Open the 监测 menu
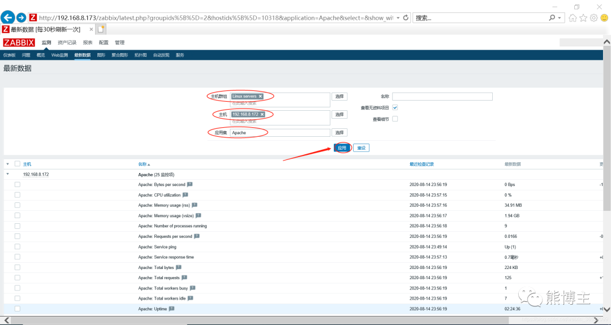This screenshot has width=611, height=325. (46, 42)
